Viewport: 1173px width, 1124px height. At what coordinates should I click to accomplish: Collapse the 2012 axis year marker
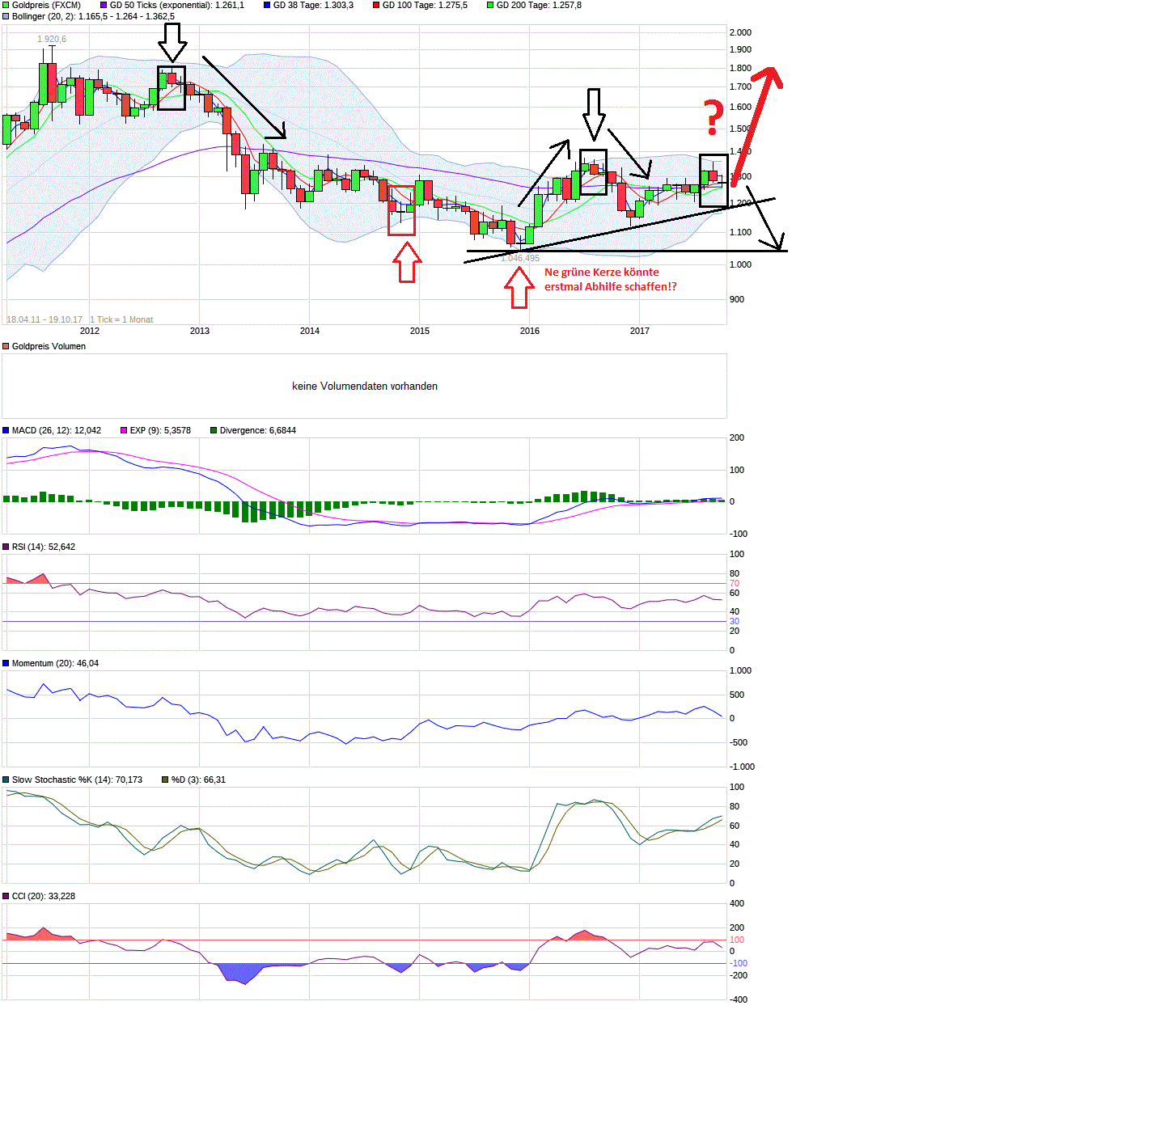pyautogui.click(x=90, y=331)
